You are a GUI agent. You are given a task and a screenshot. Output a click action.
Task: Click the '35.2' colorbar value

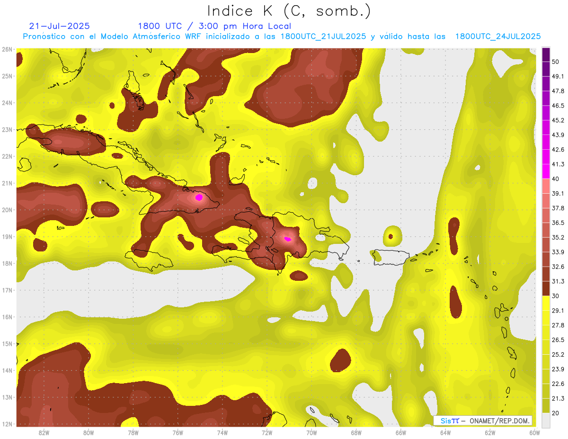pyautogui.click(x=558, y=237)
